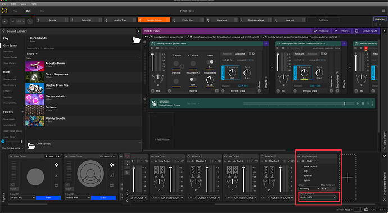Click the blue Edit button under Snare Drum

pyautogui.click(x=103, y=198)
